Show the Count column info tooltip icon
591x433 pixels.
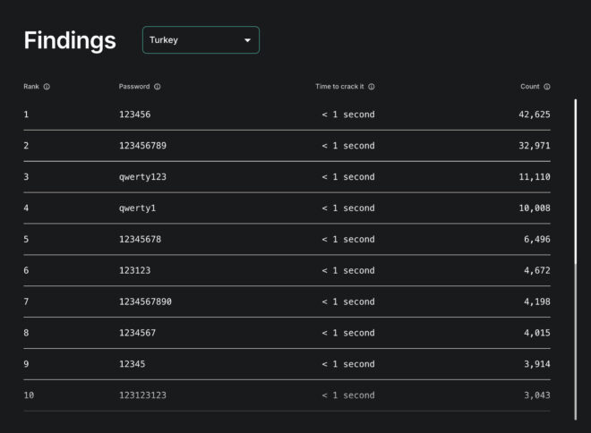(x=547, y=87)
